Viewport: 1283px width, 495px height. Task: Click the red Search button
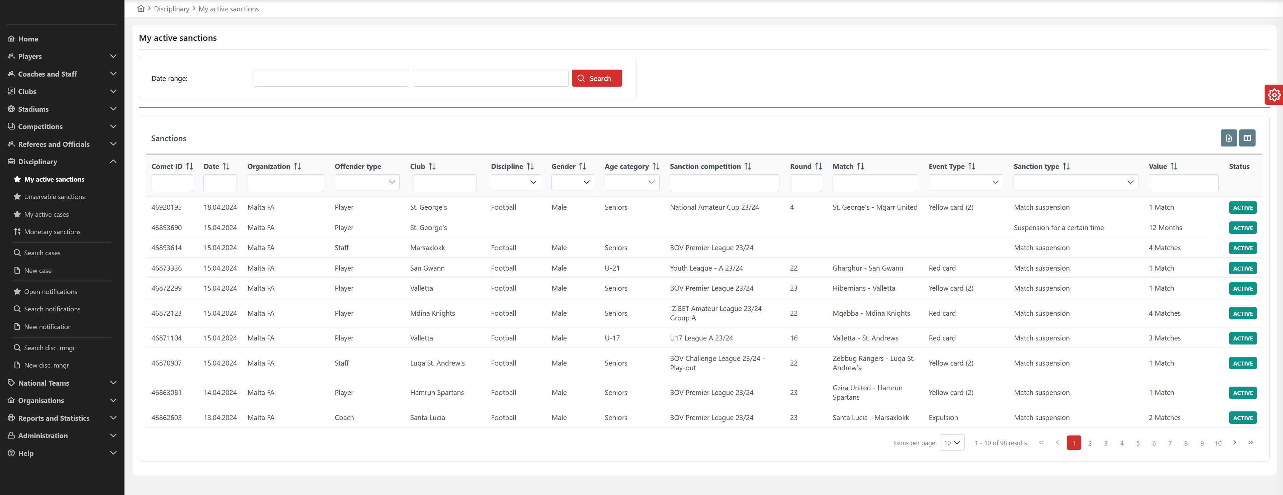tap(596, 78)
